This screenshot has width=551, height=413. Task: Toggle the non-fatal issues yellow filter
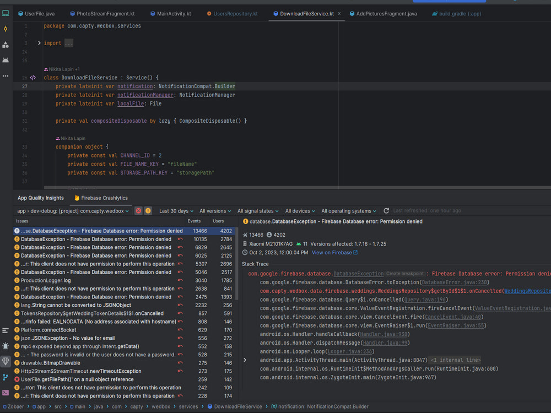coord(148,211)
